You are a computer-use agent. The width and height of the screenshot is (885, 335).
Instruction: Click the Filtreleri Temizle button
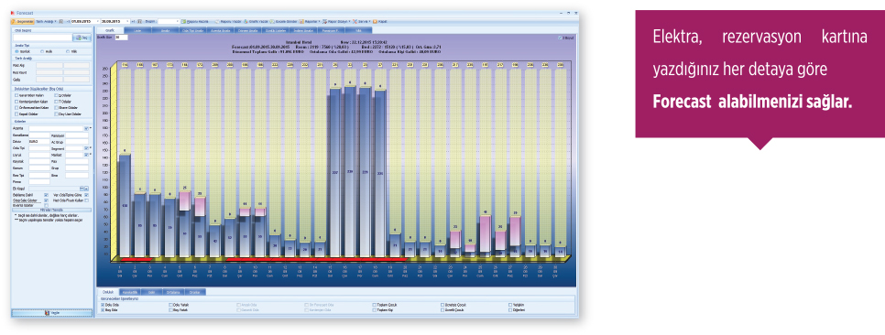(50, 211)
